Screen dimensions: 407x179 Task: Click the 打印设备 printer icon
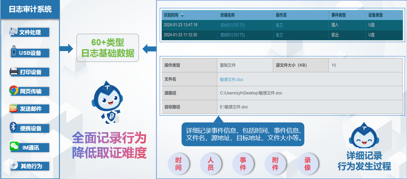tap(14, 72)
